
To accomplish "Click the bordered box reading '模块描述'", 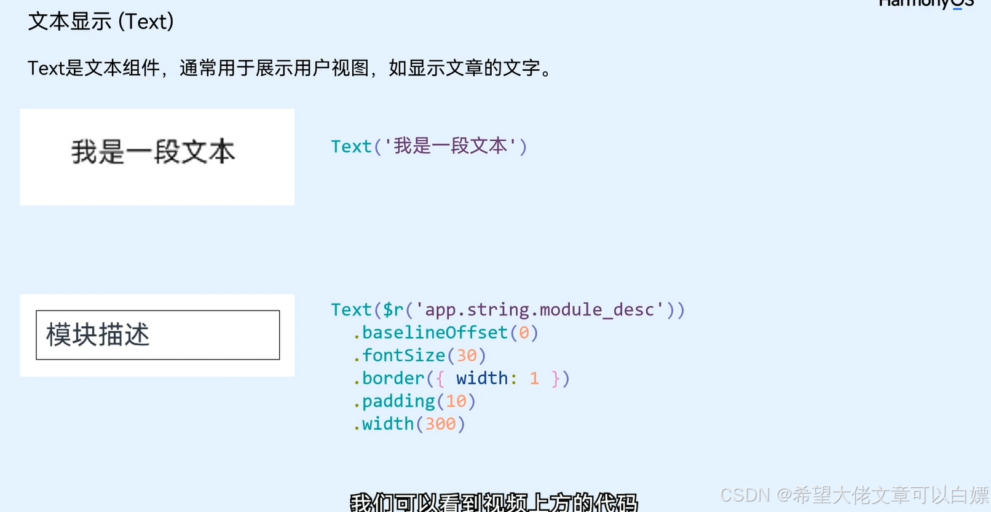I will coord(158,335).
